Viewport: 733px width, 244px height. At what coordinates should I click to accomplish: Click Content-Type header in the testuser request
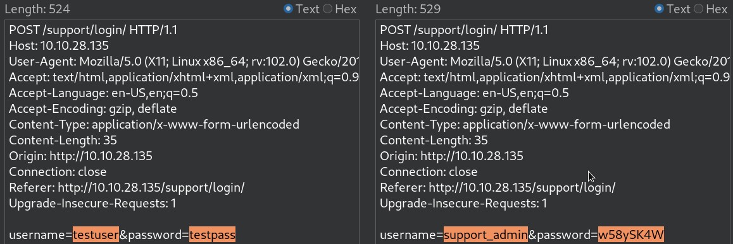tap(154, 125)
